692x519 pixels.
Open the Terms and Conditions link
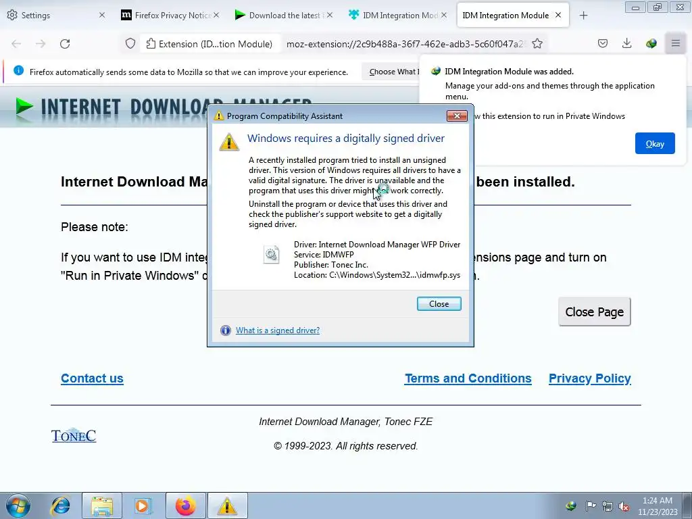pos(468,378)
